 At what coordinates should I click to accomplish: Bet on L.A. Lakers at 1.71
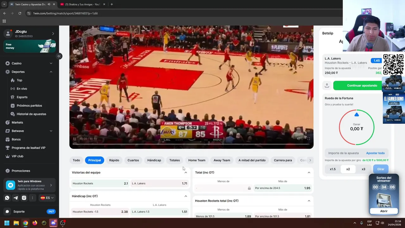point(159,183)
